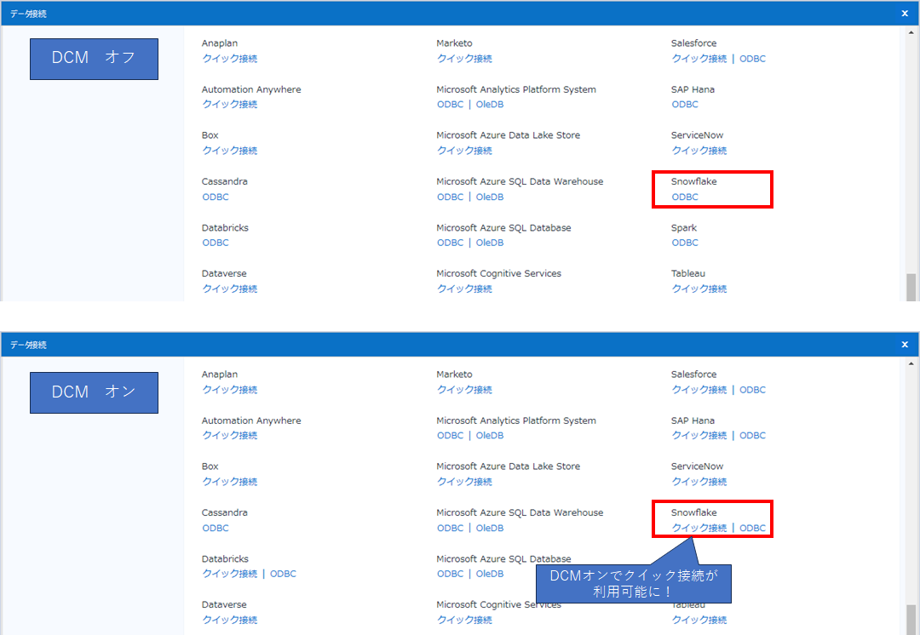Screen dimensions: 920x635
Task: Click Spark ODBC link in DCM オフ dialog
Action: tap(685, 243)
